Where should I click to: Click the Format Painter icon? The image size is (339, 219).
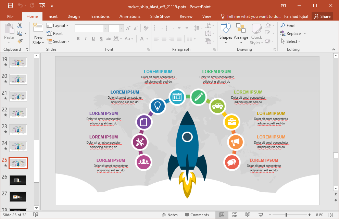click(x=20, y=41)
